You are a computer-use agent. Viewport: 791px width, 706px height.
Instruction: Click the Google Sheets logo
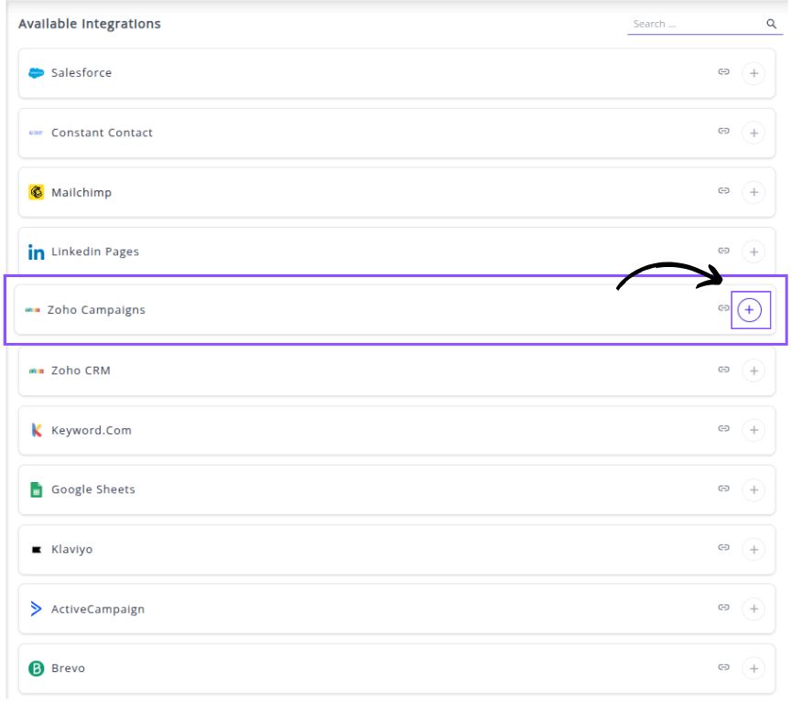37,490
